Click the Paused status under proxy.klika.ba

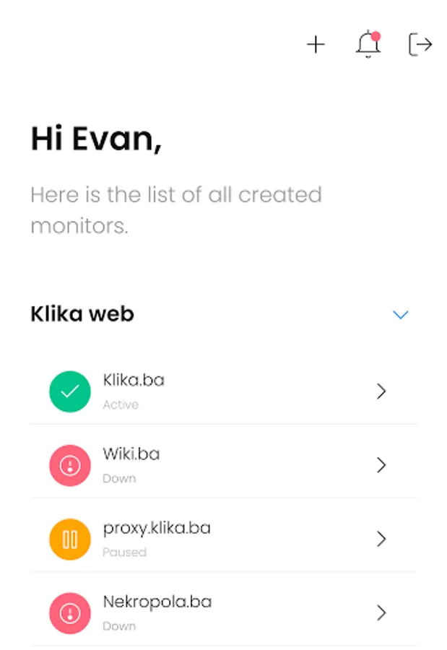pos(124,552)
